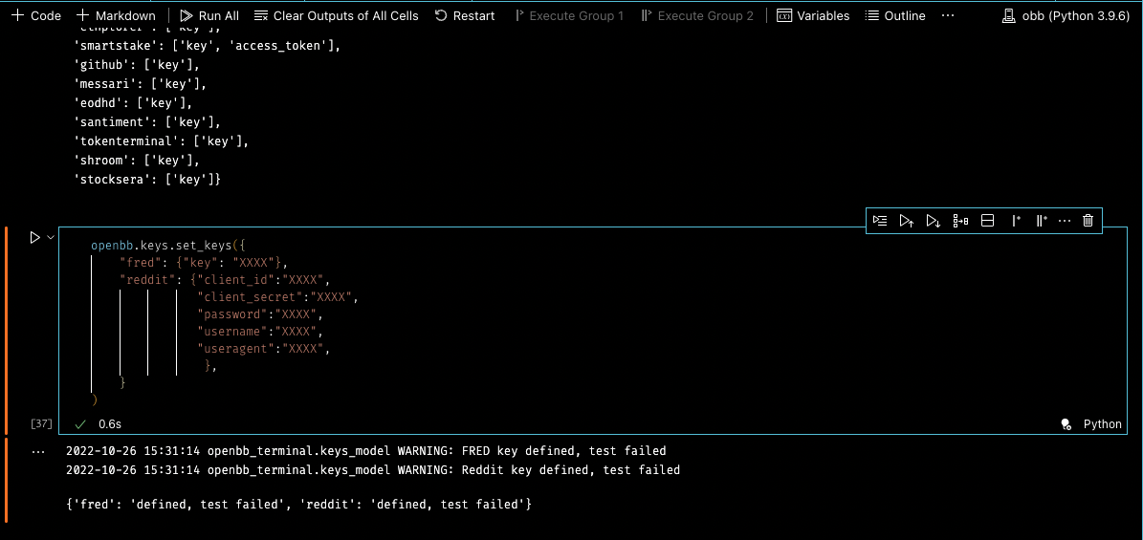Click the language-mode icon beside Python
The height and width of the screenshot is (540, 1143).
(1066, 424)
